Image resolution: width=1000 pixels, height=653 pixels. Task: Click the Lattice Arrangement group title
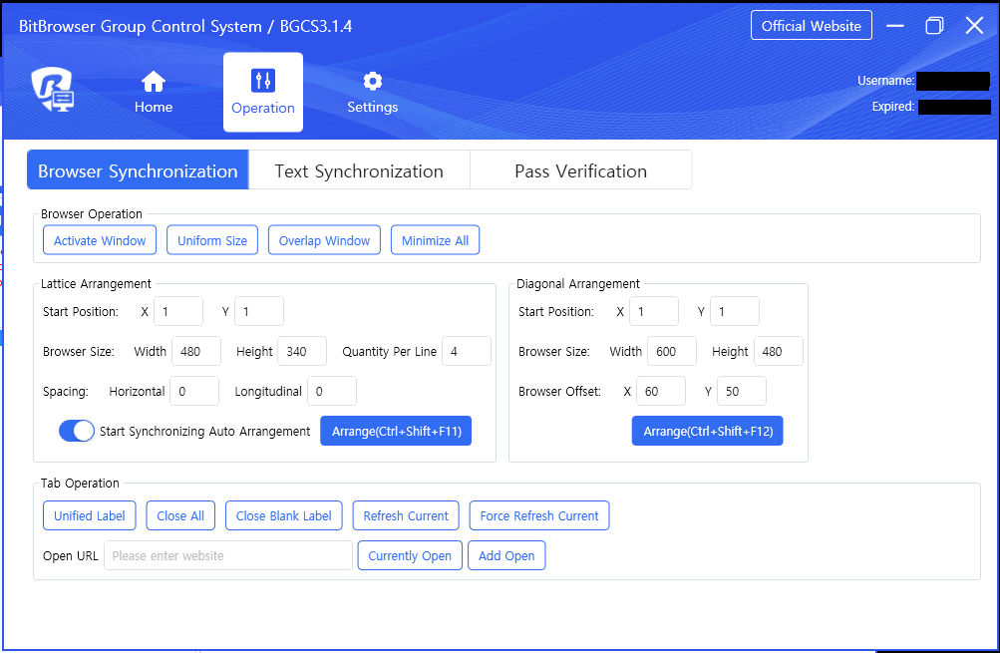pos(96,284)
